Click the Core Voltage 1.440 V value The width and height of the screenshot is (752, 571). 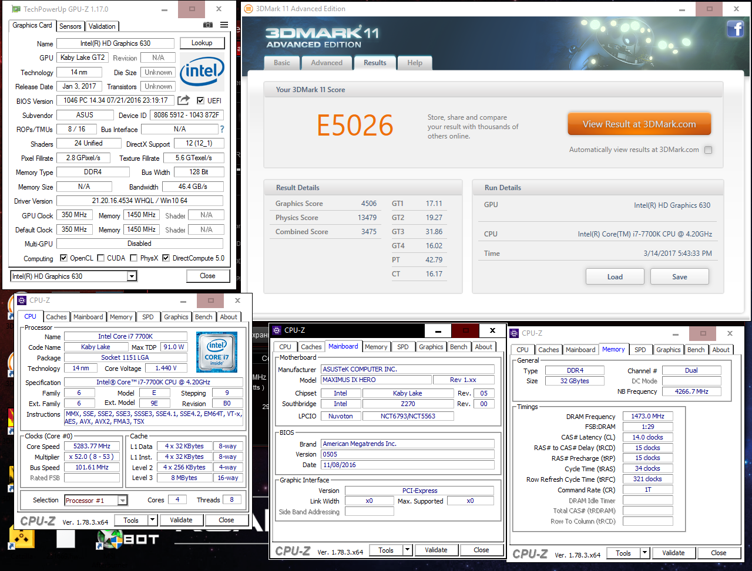point(166,369)
